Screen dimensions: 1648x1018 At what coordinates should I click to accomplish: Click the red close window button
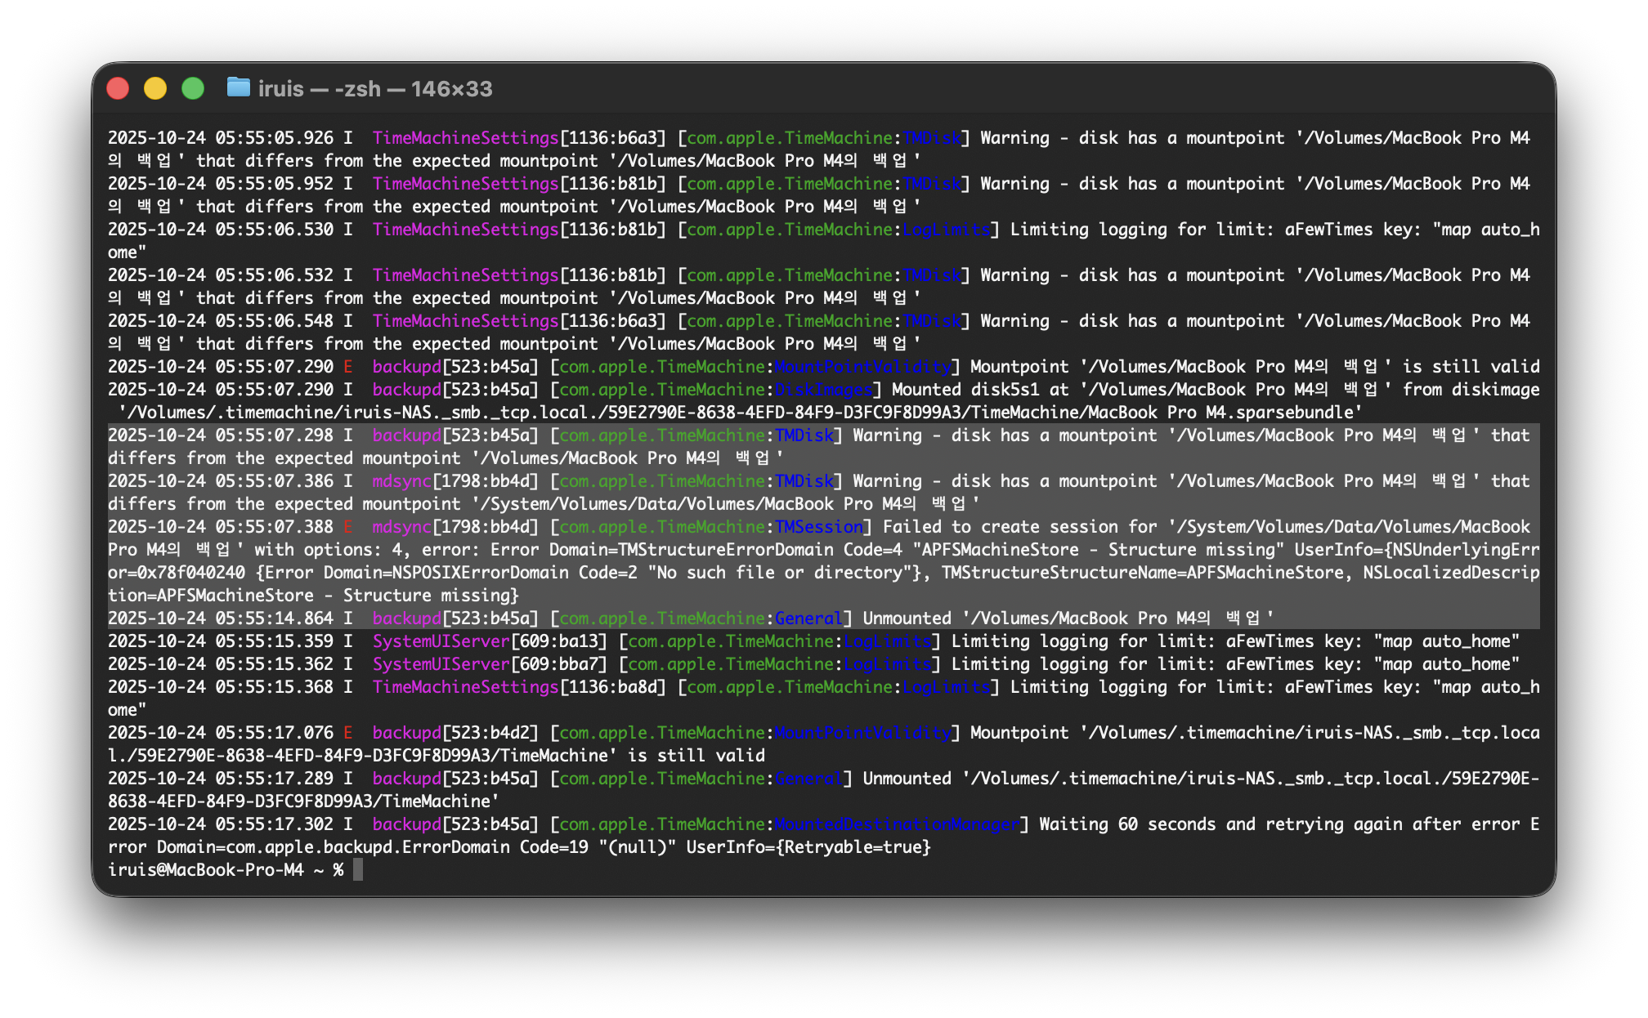coord(118,88)
